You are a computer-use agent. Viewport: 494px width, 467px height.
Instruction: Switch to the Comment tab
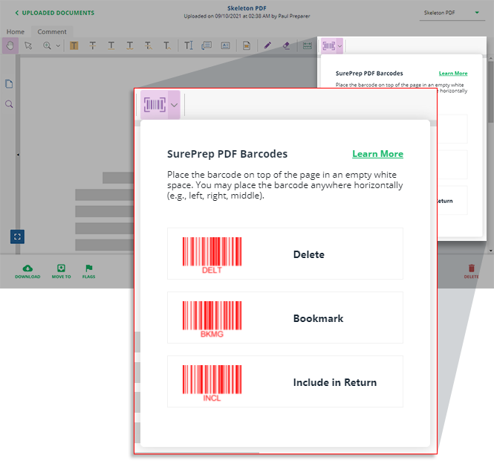point(52,32)
